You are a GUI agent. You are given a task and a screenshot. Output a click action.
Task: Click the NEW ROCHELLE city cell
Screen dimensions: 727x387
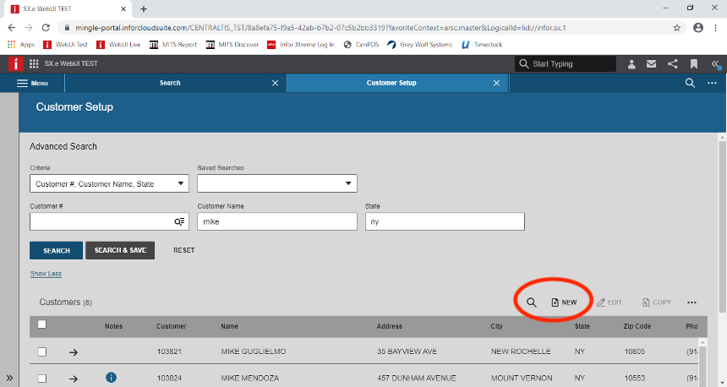(x=521, y=352)
